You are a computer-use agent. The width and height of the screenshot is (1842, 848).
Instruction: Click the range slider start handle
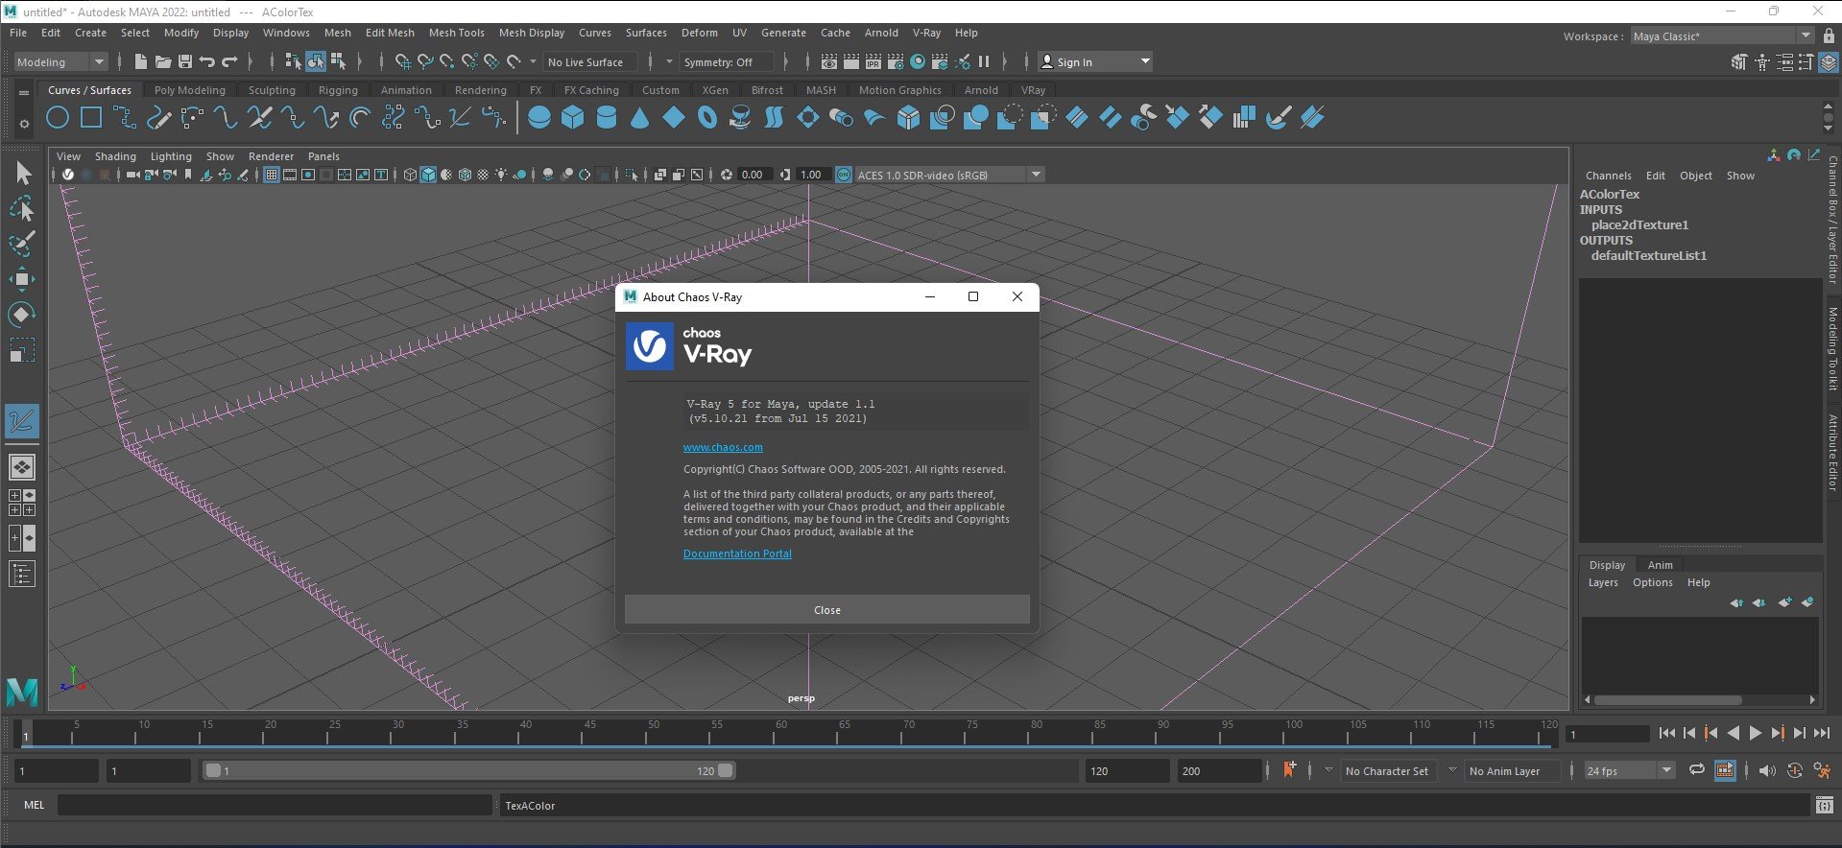point(213,770)
